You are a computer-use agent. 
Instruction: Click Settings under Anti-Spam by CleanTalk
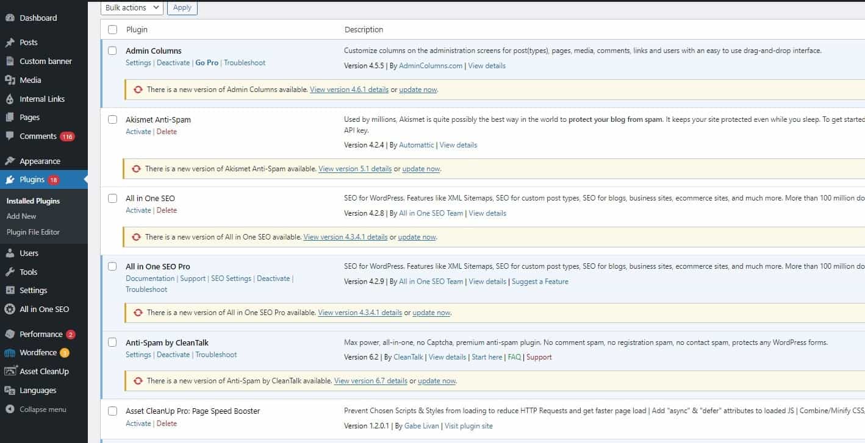coord(138,355)
